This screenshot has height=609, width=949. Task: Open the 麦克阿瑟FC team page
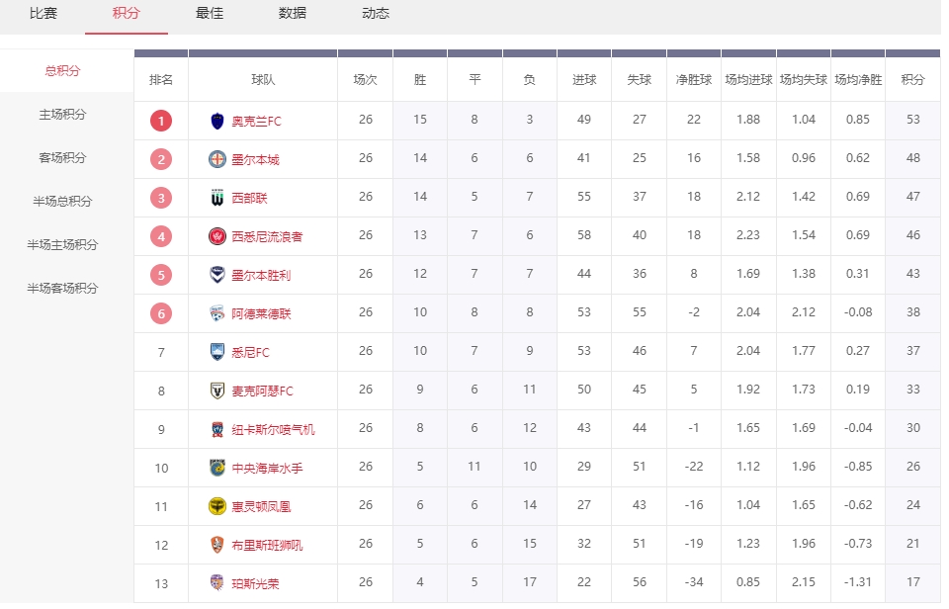pyautogui.click(x=262, y=391)
